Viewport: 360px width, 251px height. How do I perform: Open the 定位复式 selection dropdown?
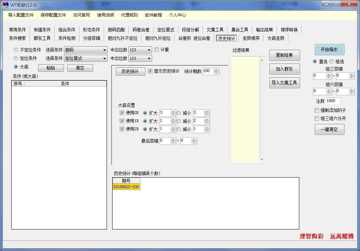(105, 58)
